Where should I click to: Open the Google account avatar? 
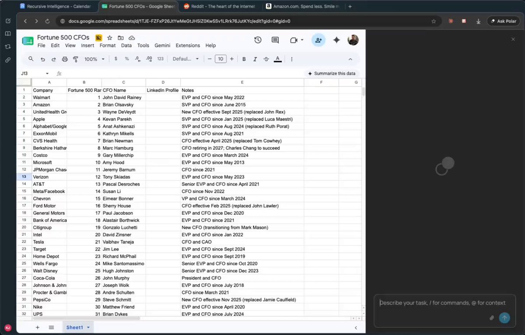click(353, 40)
